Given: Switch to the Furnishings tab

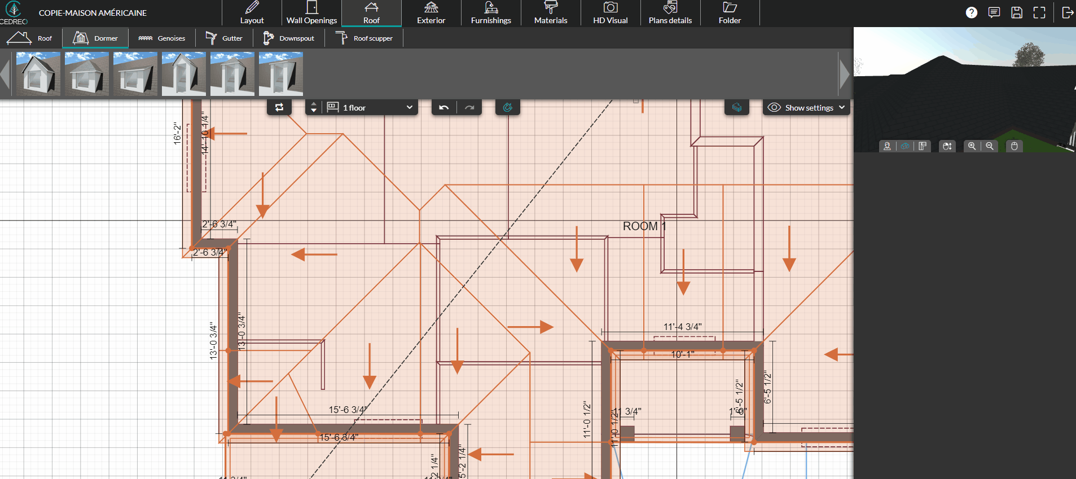Looking at the screenshot, I should [491, 13].
